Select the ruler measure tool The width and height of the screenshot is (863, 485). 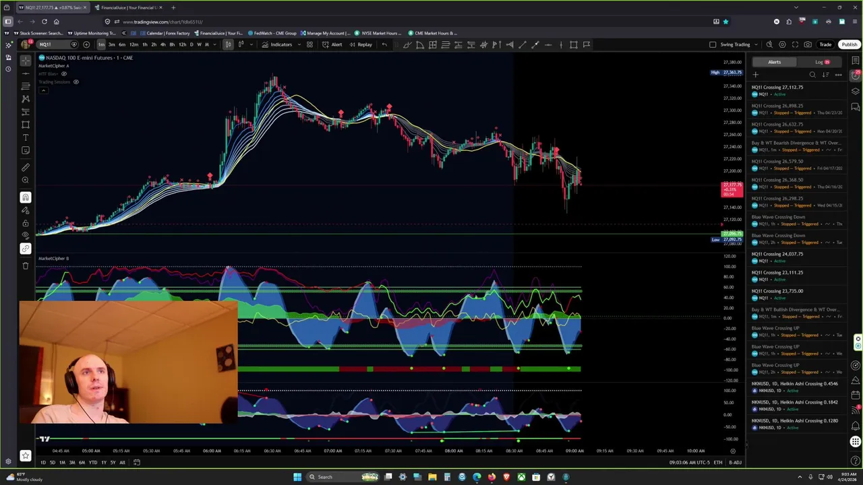[x=26, y=167]
